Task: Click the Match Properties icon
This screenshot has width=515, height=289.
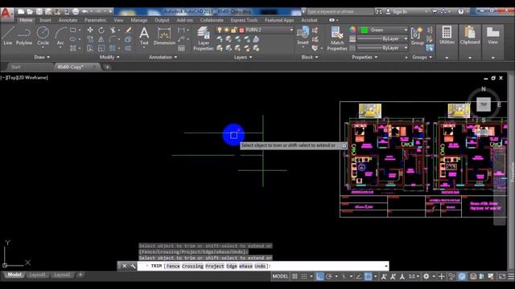Action: pyautogui.click(x=337, y=39)
